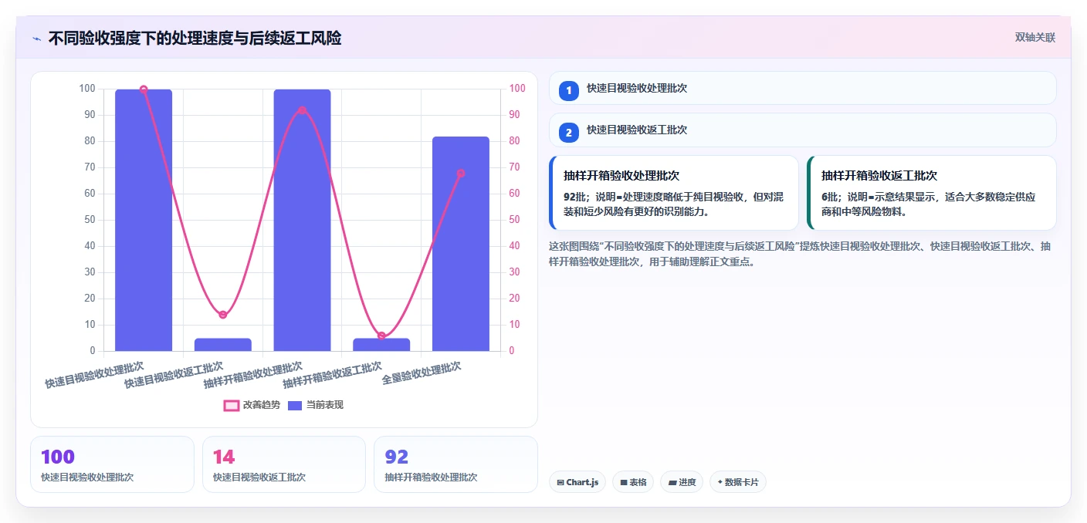This screenshot has width=1087, height=523.
Task: Select list item 1 快速目视验收处理批次
Action: (x=803, y=88)
